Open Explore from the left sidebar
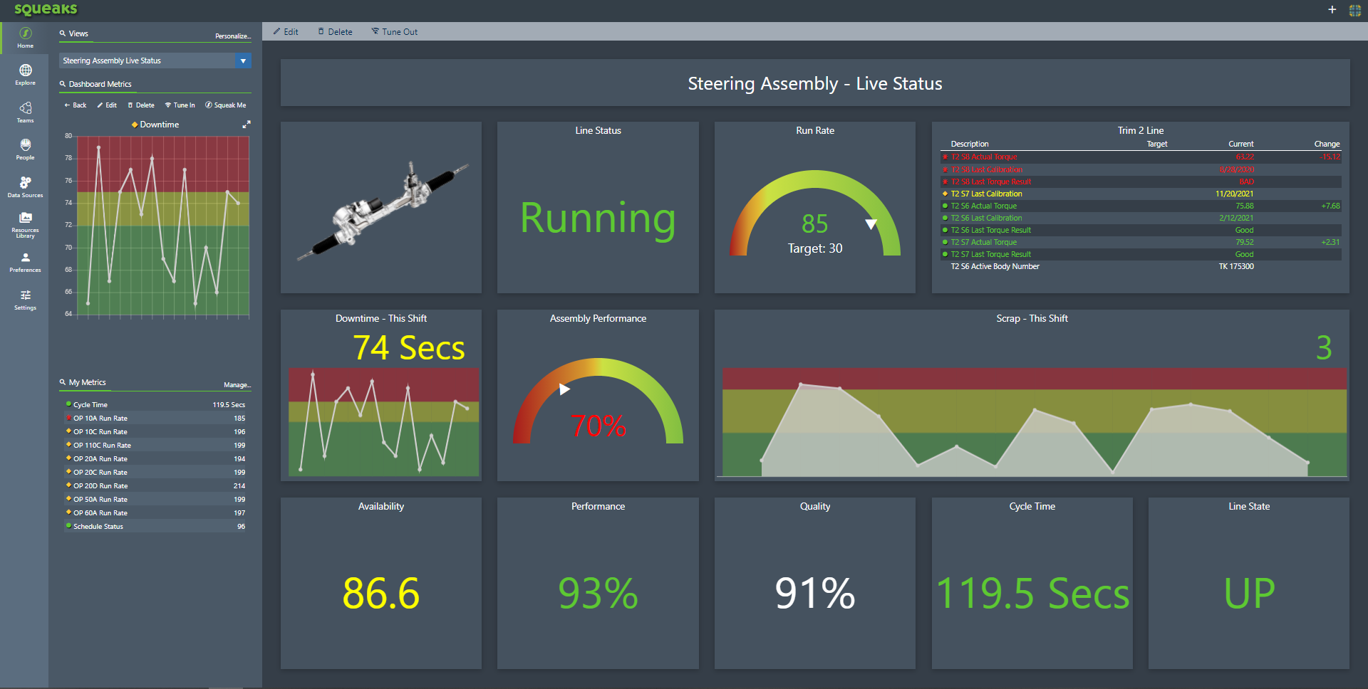Image resolution: width=1368 pixels, height=689 pixels. [25, 75]
